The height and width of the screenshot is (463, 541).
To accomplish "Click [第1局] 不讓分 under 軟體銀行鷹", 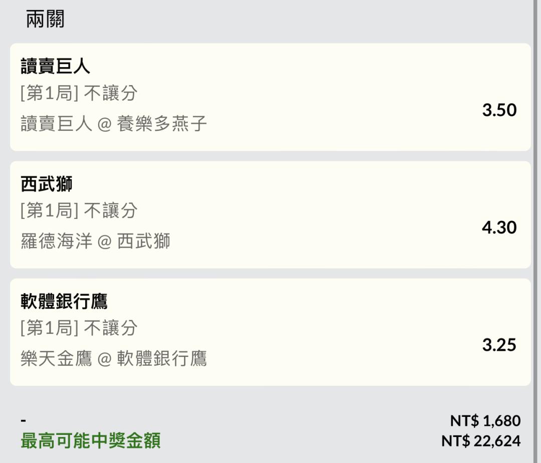I will [x=79, y=328].
